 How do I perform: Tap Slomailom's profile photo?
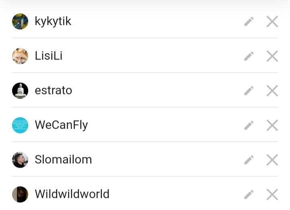tap(20, 160)
